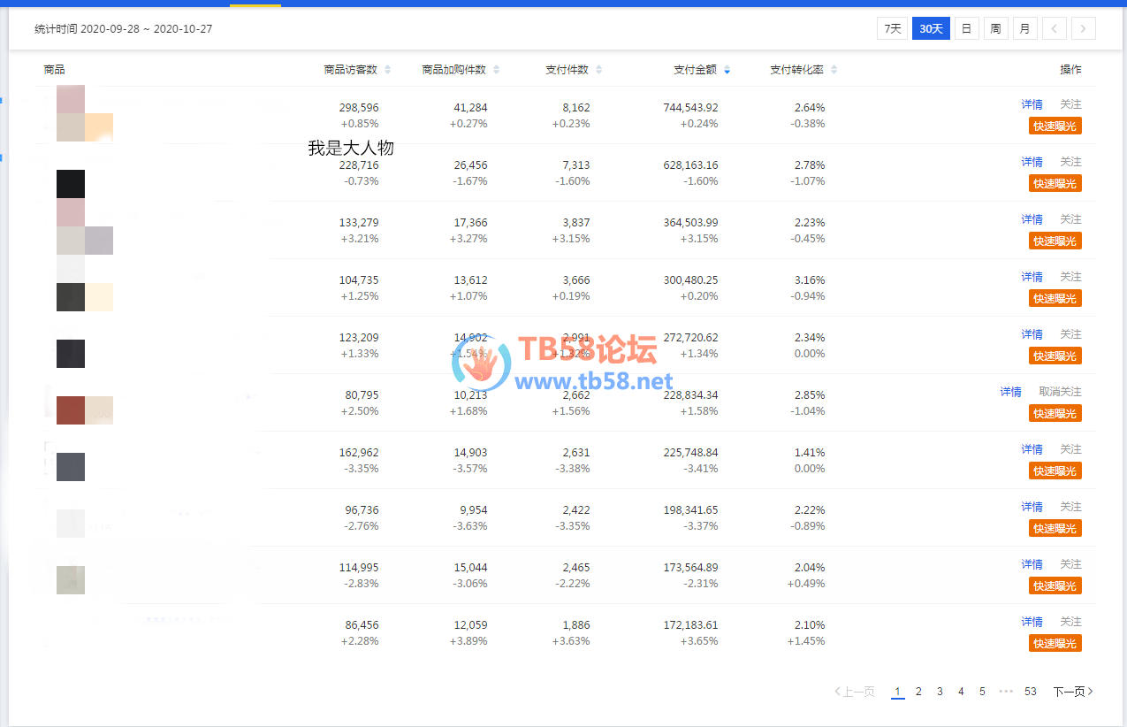Toggle 关注 for the first product row
This screenshot has height=727, width=1127.
(x=1070, y=104)
